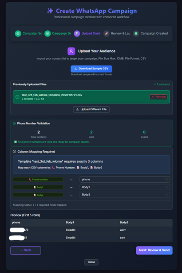This screenshot has height=273, width=182.
Task: Open the Review & Launch step tab
Action: pos(117,33)
